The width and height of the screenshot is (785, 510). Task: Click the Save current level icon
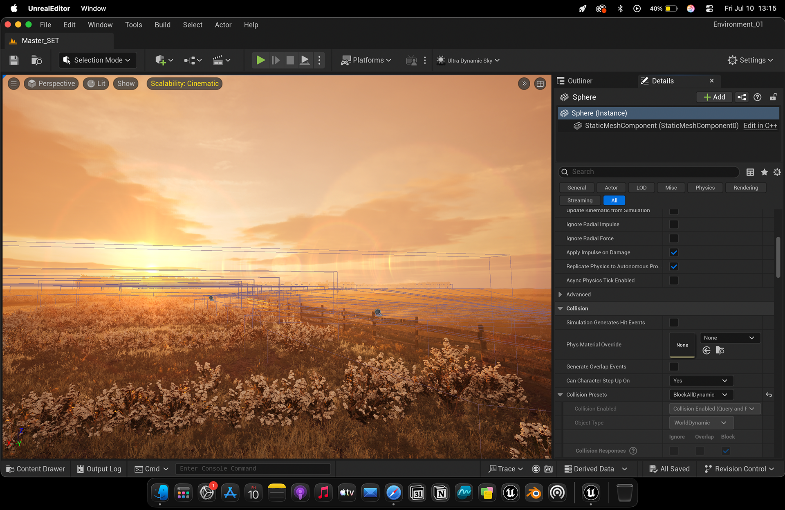tap(14, 60)
